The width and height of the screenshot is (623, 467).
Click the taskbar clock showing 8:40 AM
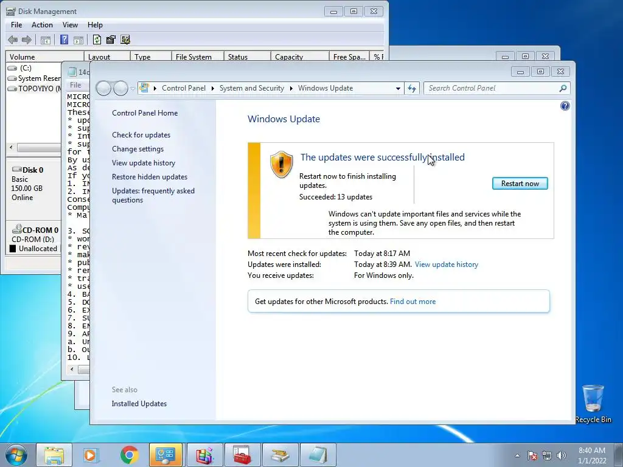[x=591, y=455]
